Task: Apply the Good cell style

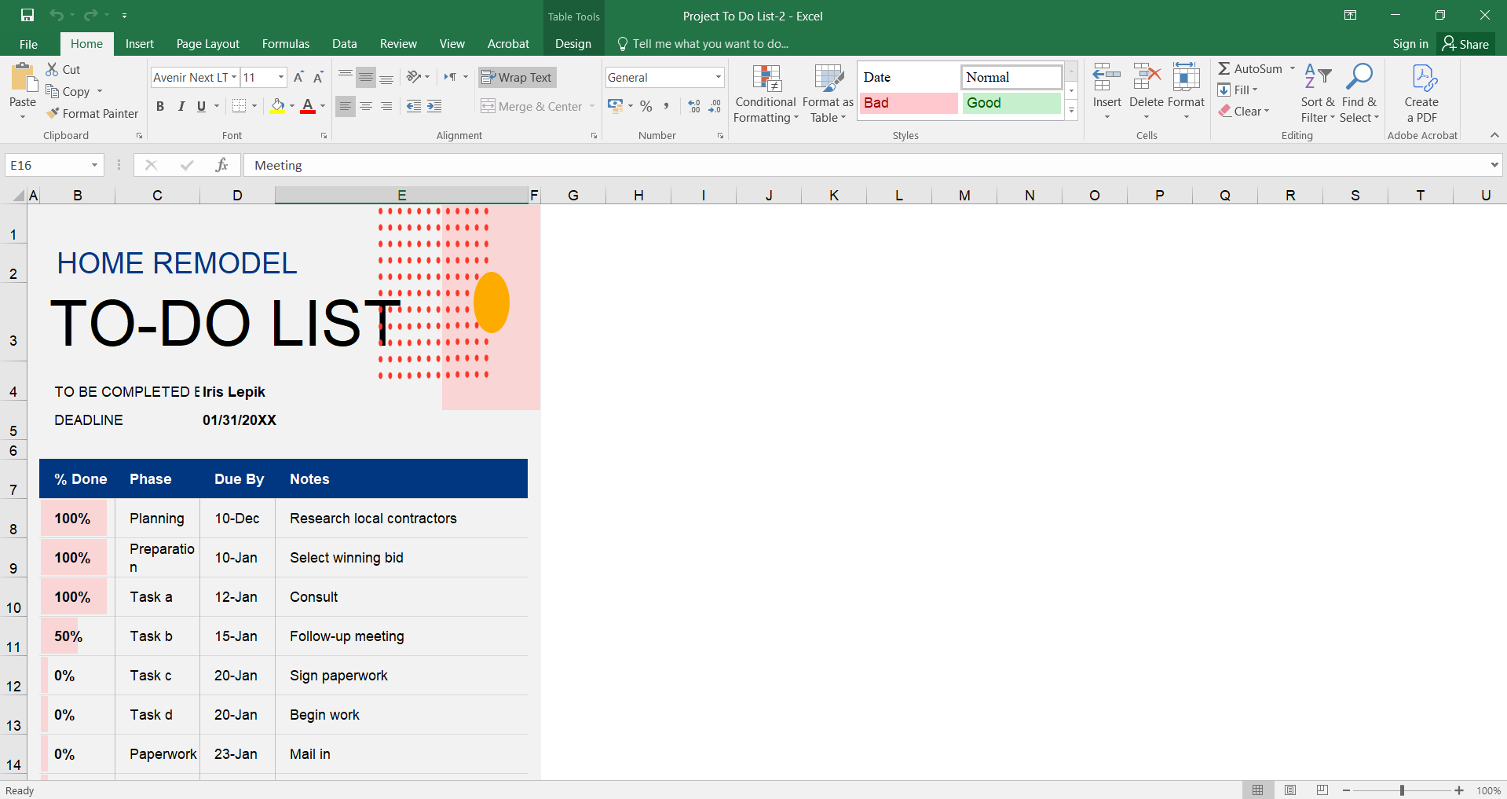Action: (1011, 103)
